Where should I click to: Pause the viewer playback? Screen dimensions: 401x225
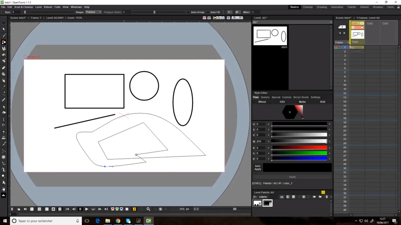point(80,209)
